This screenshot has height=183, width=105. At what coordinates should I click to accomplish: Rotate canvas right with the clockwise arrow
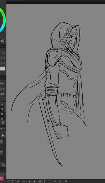click(60, 181)
